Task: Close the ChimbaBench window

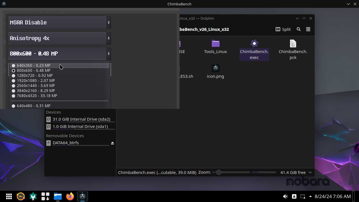Action: pos(355,4)
